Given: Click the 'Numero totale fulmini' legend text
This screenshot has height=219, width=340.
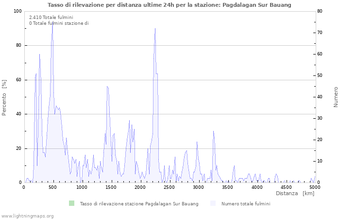Looking at the screenshot, I should [x=246, y=204].
